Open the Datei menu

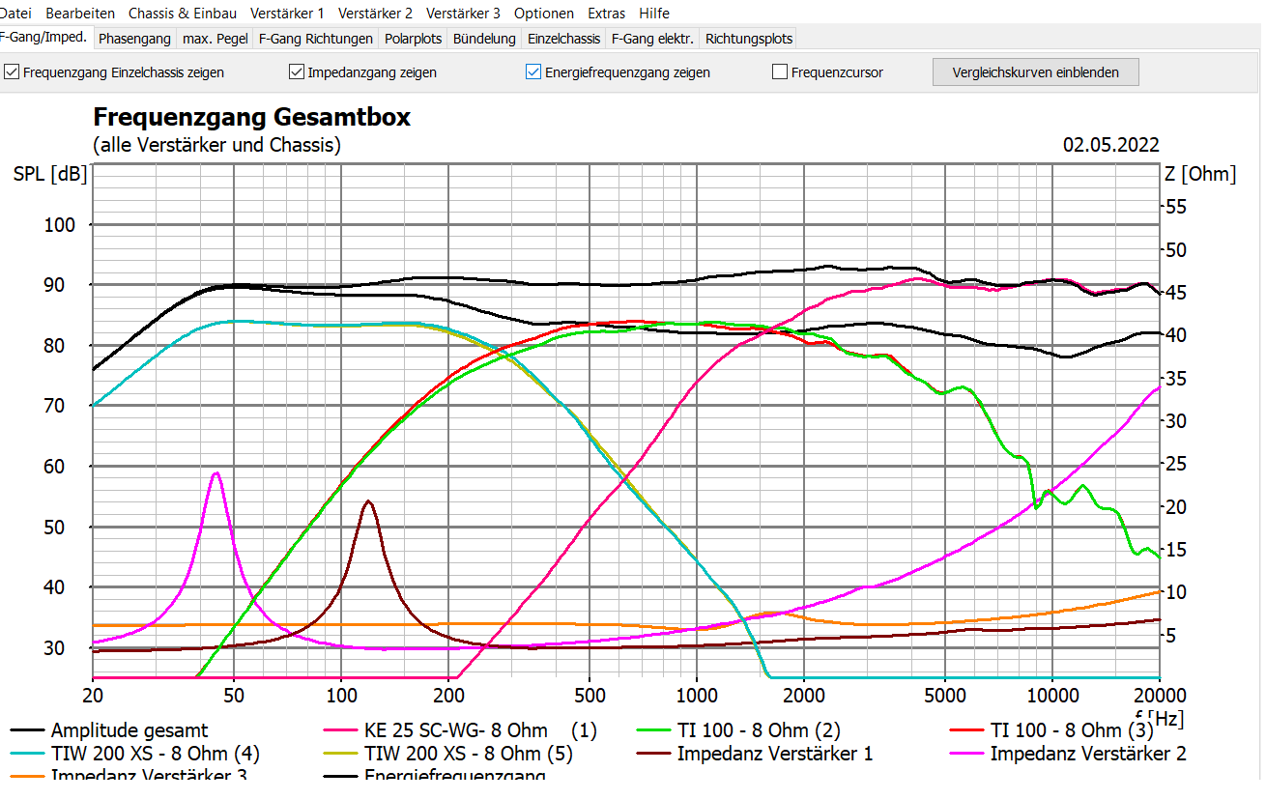pyautogui.click(x=15, y=14)
